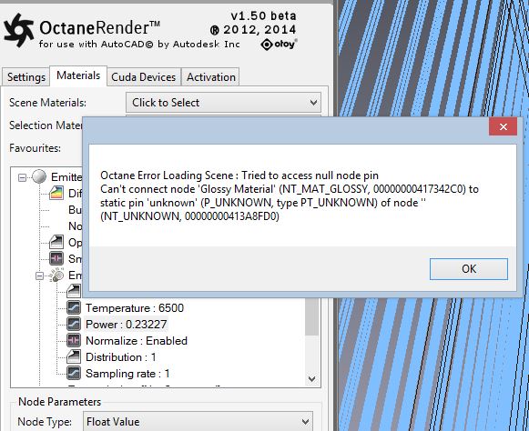This screenshot has height=431, width=529.
Task: Click the Diffuse color node icon
Action: (x=56, y=193)
